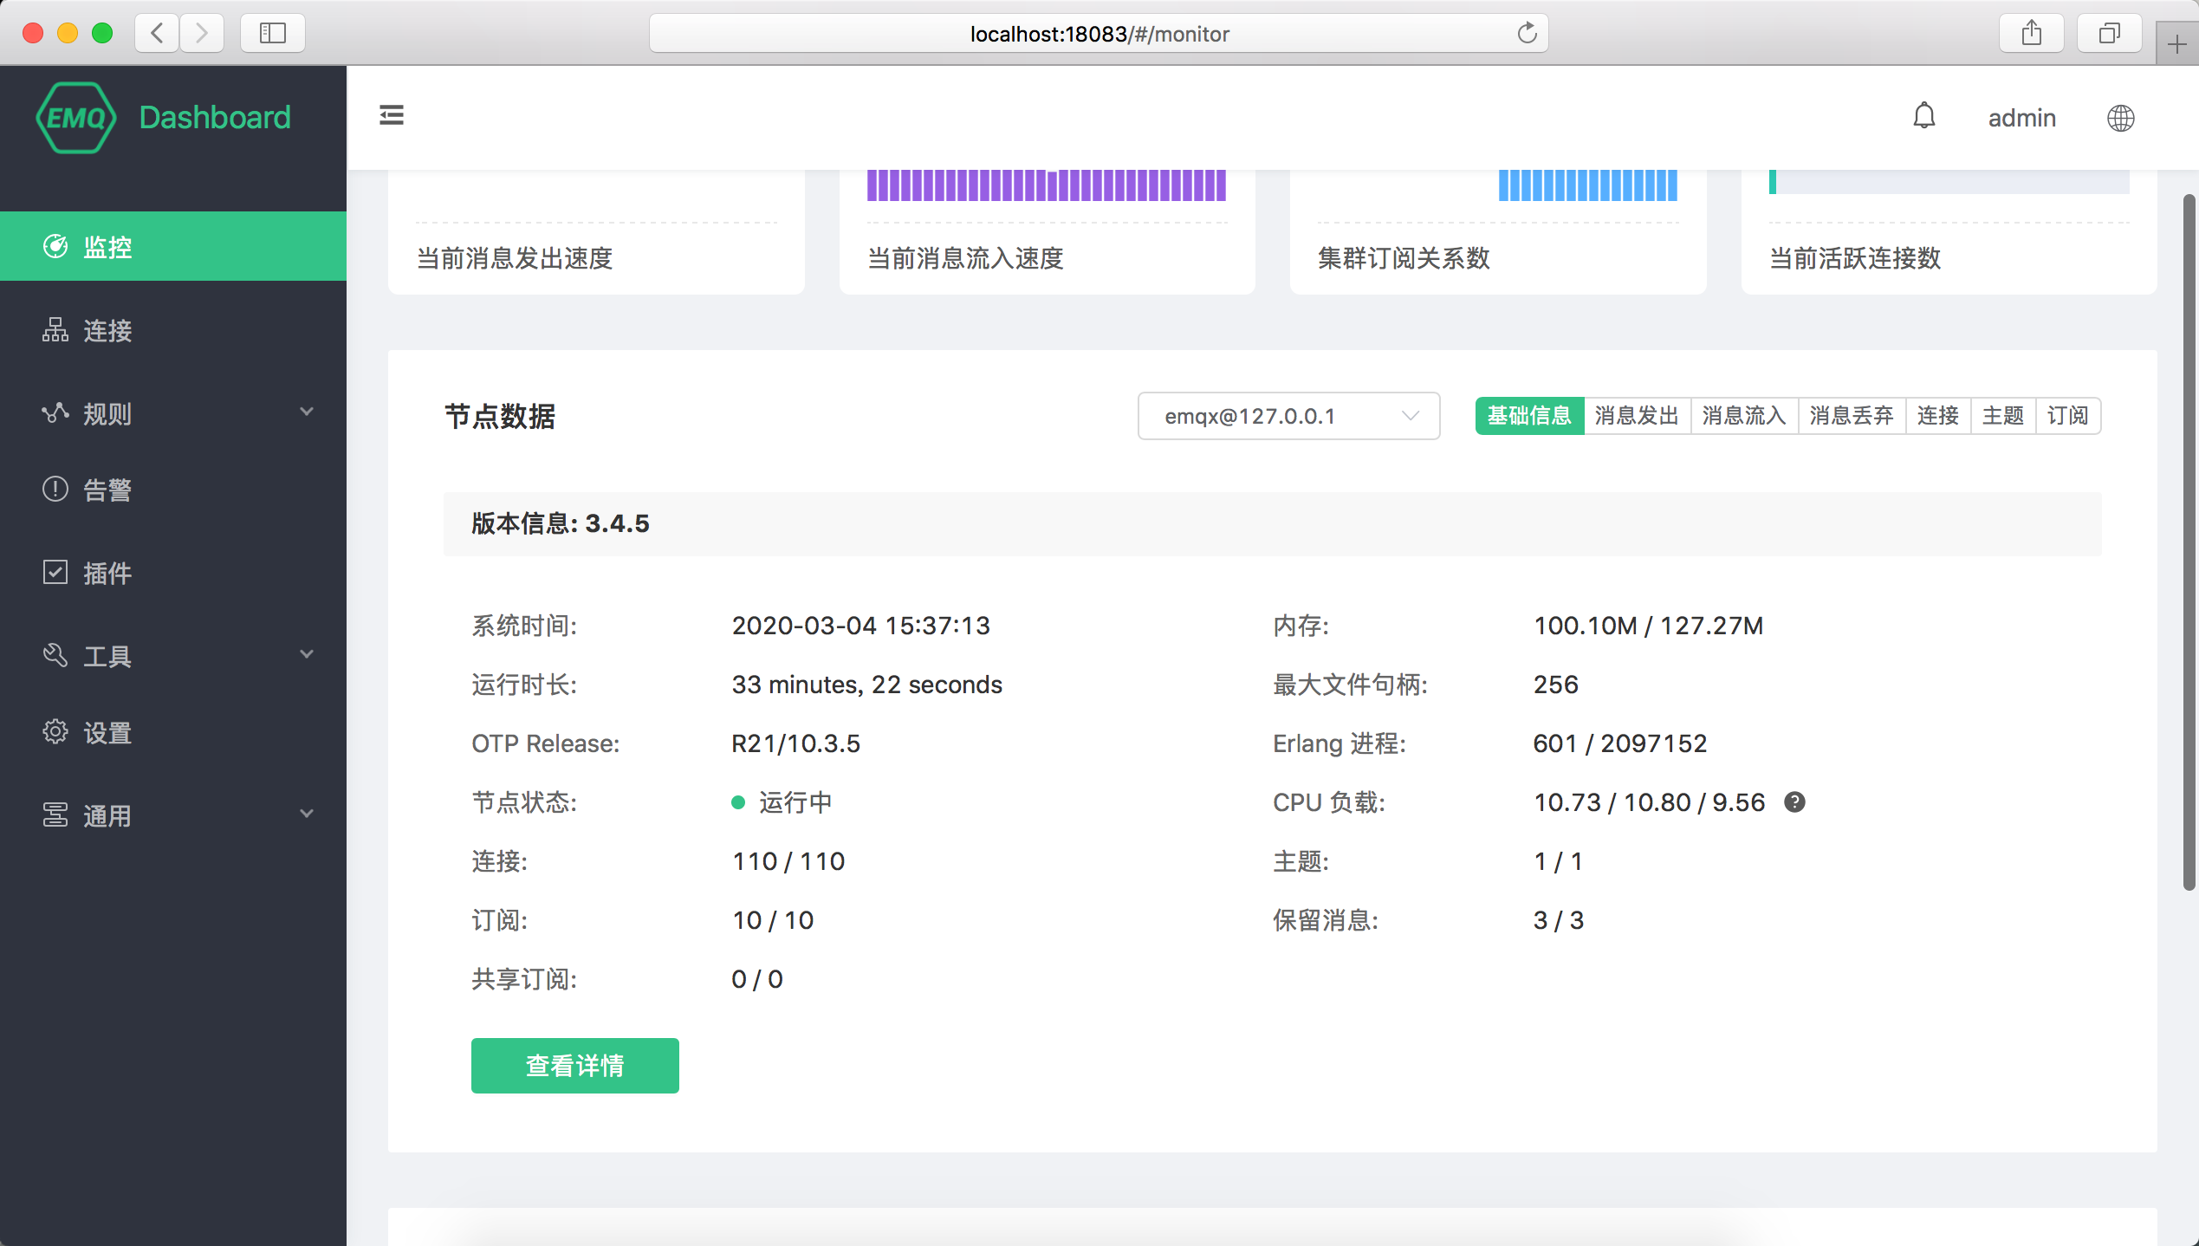Click the EMQ logo
This screenshot has width=2199, height=1246.
click(76, 118)
